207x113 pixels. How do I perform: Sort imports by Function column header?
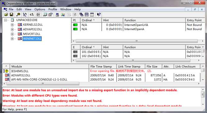(154, 20)
